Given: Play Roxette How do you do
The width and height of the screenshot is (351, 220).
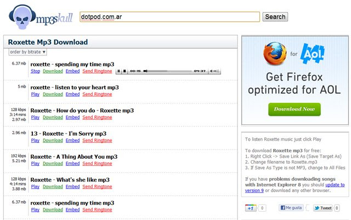Looking at the screenshot, I should [35, 118].
